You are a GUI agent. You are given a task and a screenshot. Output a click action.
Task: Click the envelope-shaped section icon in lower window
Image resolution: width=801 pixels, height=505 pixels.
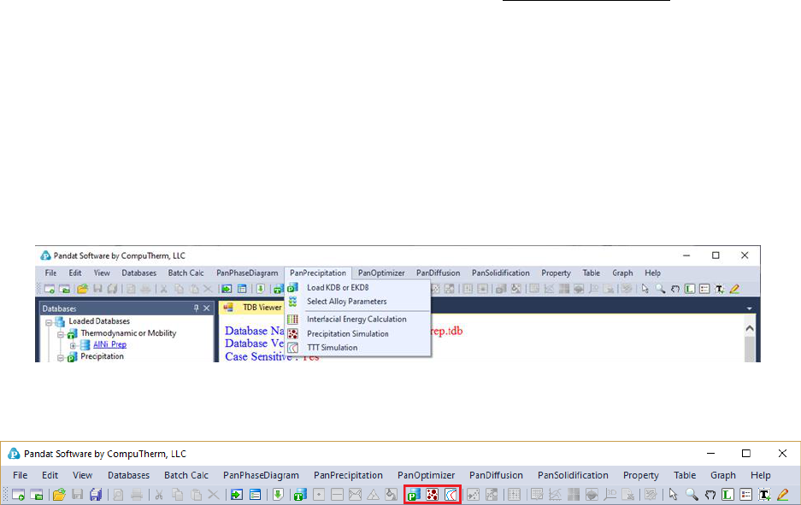click(355, 494)
